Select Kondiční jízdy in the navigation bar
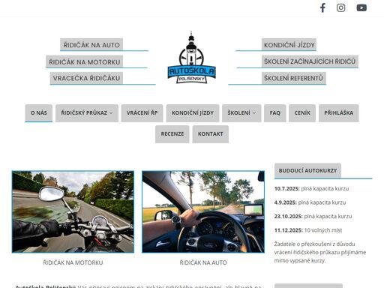 click(x=193, y=113)
